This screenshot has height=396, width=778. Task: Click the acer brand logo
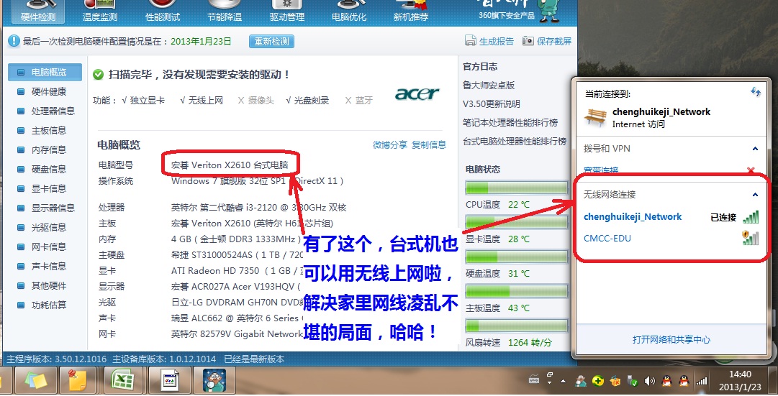click(417, 93)
